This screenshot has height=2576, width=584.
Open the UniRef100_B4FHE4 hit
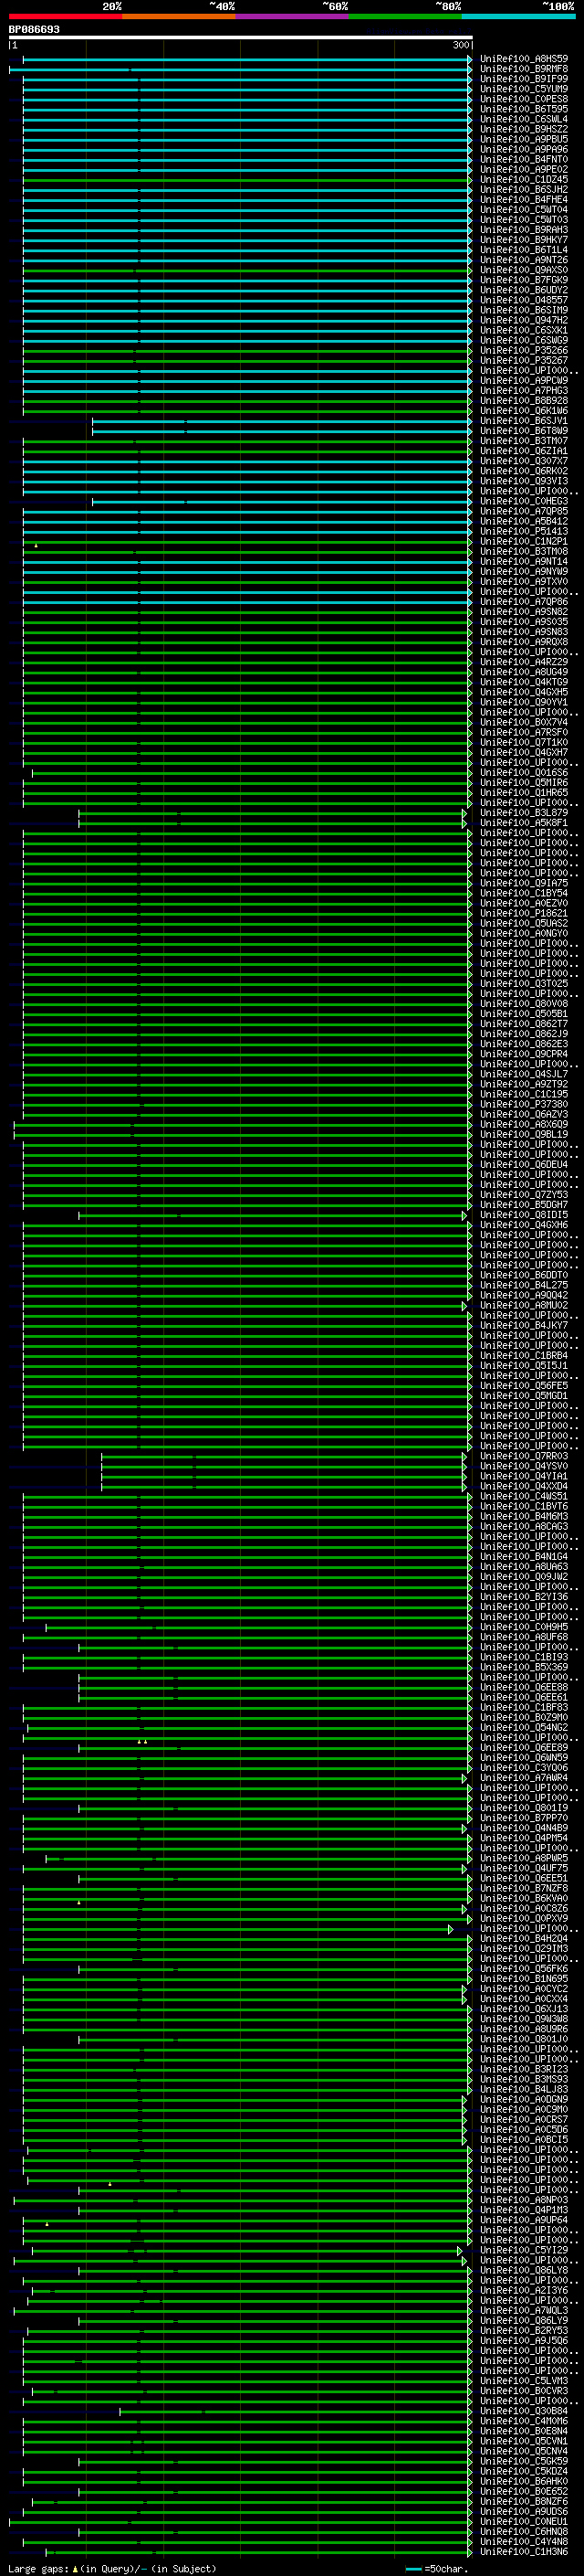point(524,200)
